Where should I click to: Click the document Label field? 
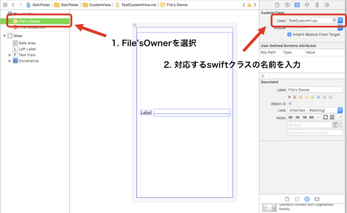click(314, 90)
